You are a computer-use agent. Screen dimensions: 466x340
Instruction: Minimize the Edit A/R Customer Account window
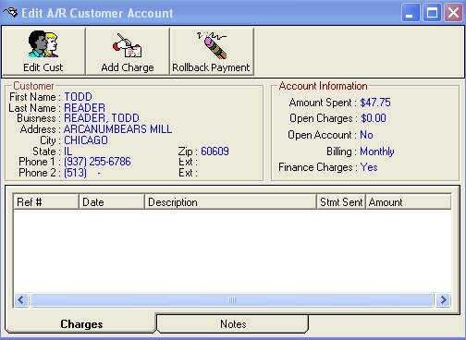point(411,13)
